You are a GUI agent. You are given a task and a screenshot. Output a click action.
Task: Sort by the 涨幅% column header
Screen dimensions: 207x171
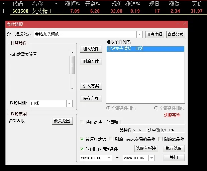point(72,4)
